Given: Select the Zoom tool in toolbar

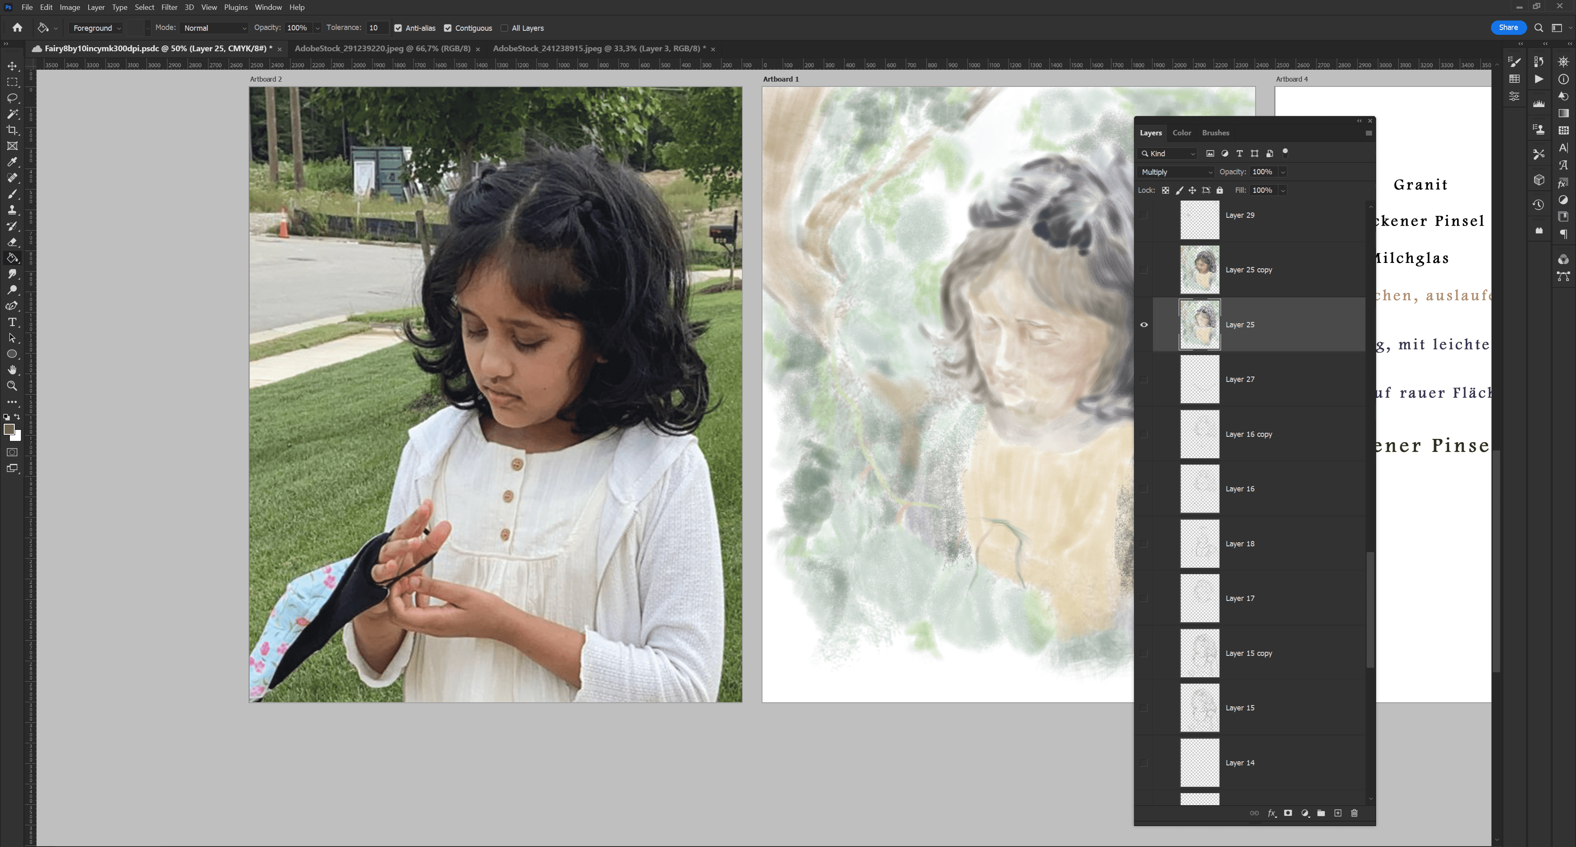Looking at the screenshot, I should pyautogui.click(x=12, y=386).
